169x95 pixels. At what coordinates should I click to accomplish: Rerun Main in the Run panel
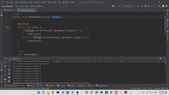pyautogui.click(x=5, y=62)
